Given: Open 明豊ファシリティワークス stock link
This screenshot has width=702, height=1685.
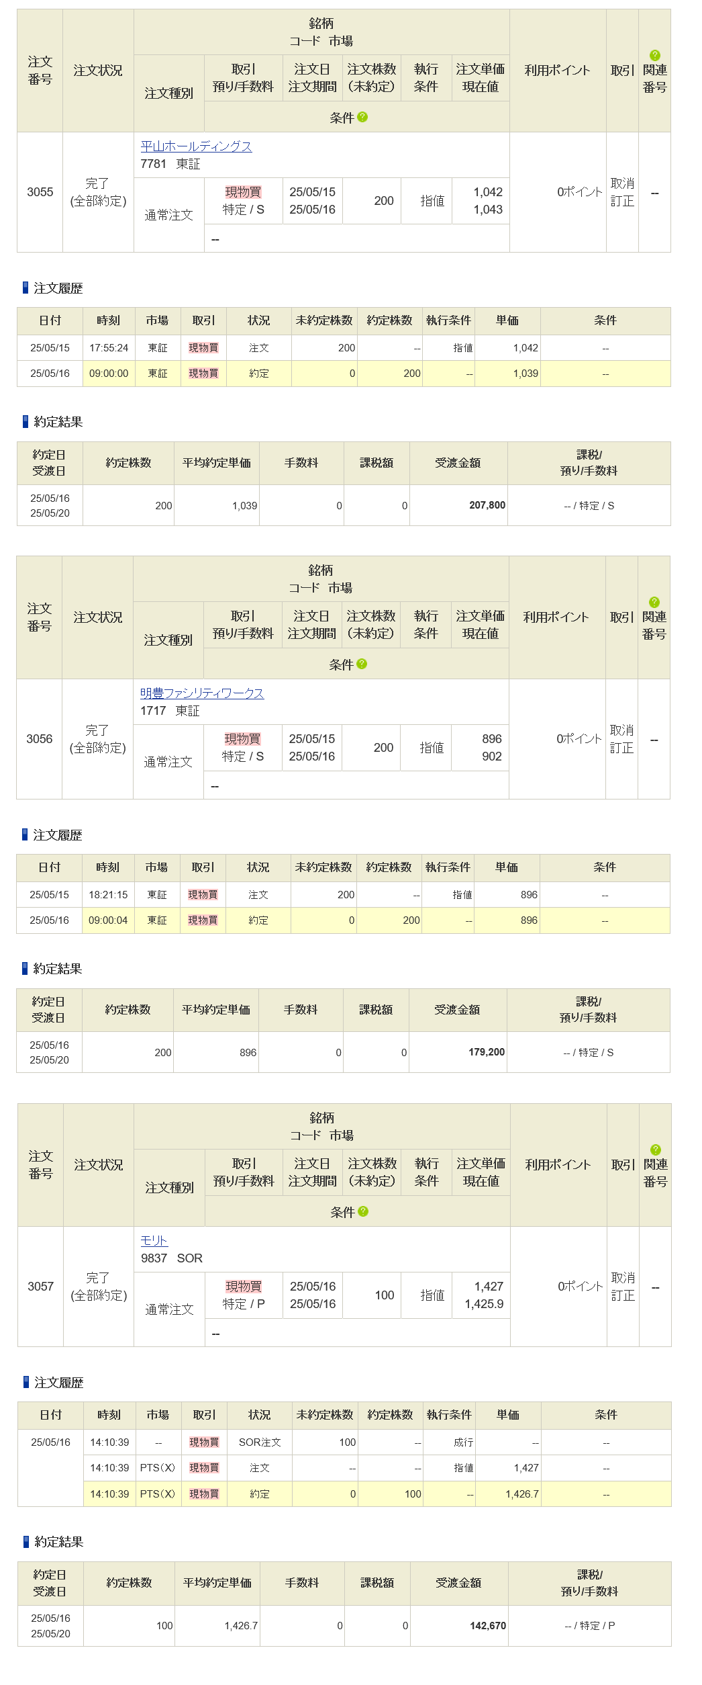Looking at the screenshot, I should 201,693.
